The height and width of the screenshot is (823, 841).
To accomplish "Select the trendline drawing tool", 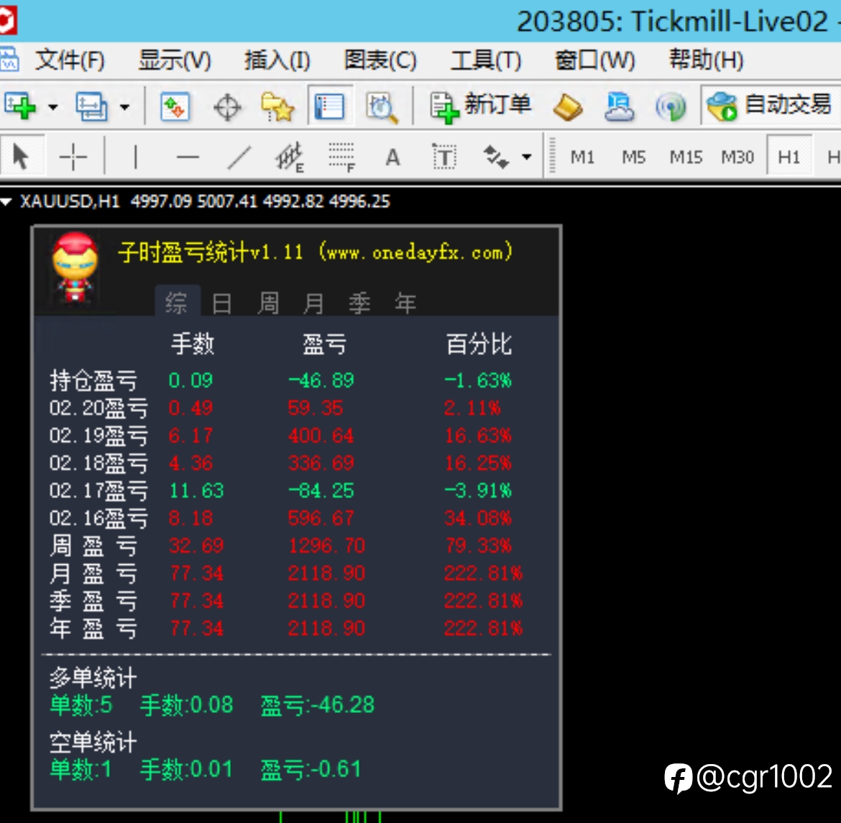I will coord(239,157).
